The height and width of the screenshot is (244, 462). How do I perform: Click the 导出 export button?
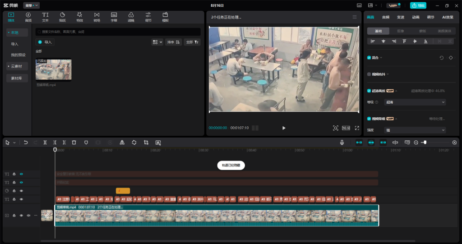pos(418,5)
